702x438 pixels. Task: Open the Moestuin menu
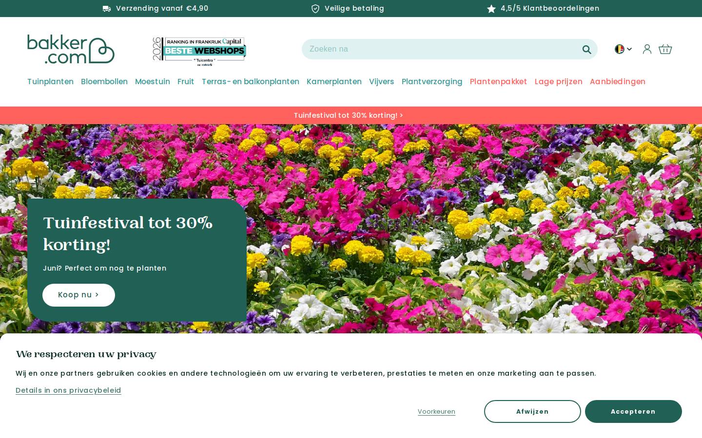pos(153,82)
